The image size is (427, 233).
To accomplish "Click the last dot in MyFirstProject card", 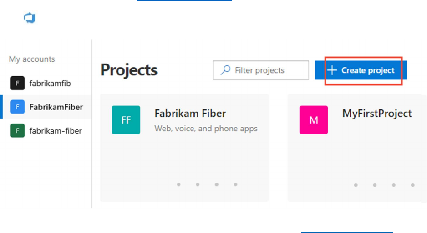I will pos(412,185).
